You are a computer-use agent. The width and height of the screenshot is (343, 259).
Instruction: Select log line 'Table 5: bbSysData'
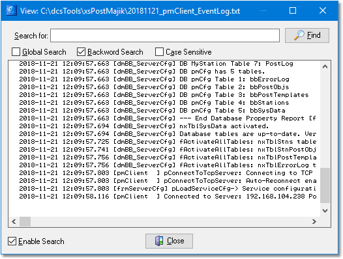152,111
